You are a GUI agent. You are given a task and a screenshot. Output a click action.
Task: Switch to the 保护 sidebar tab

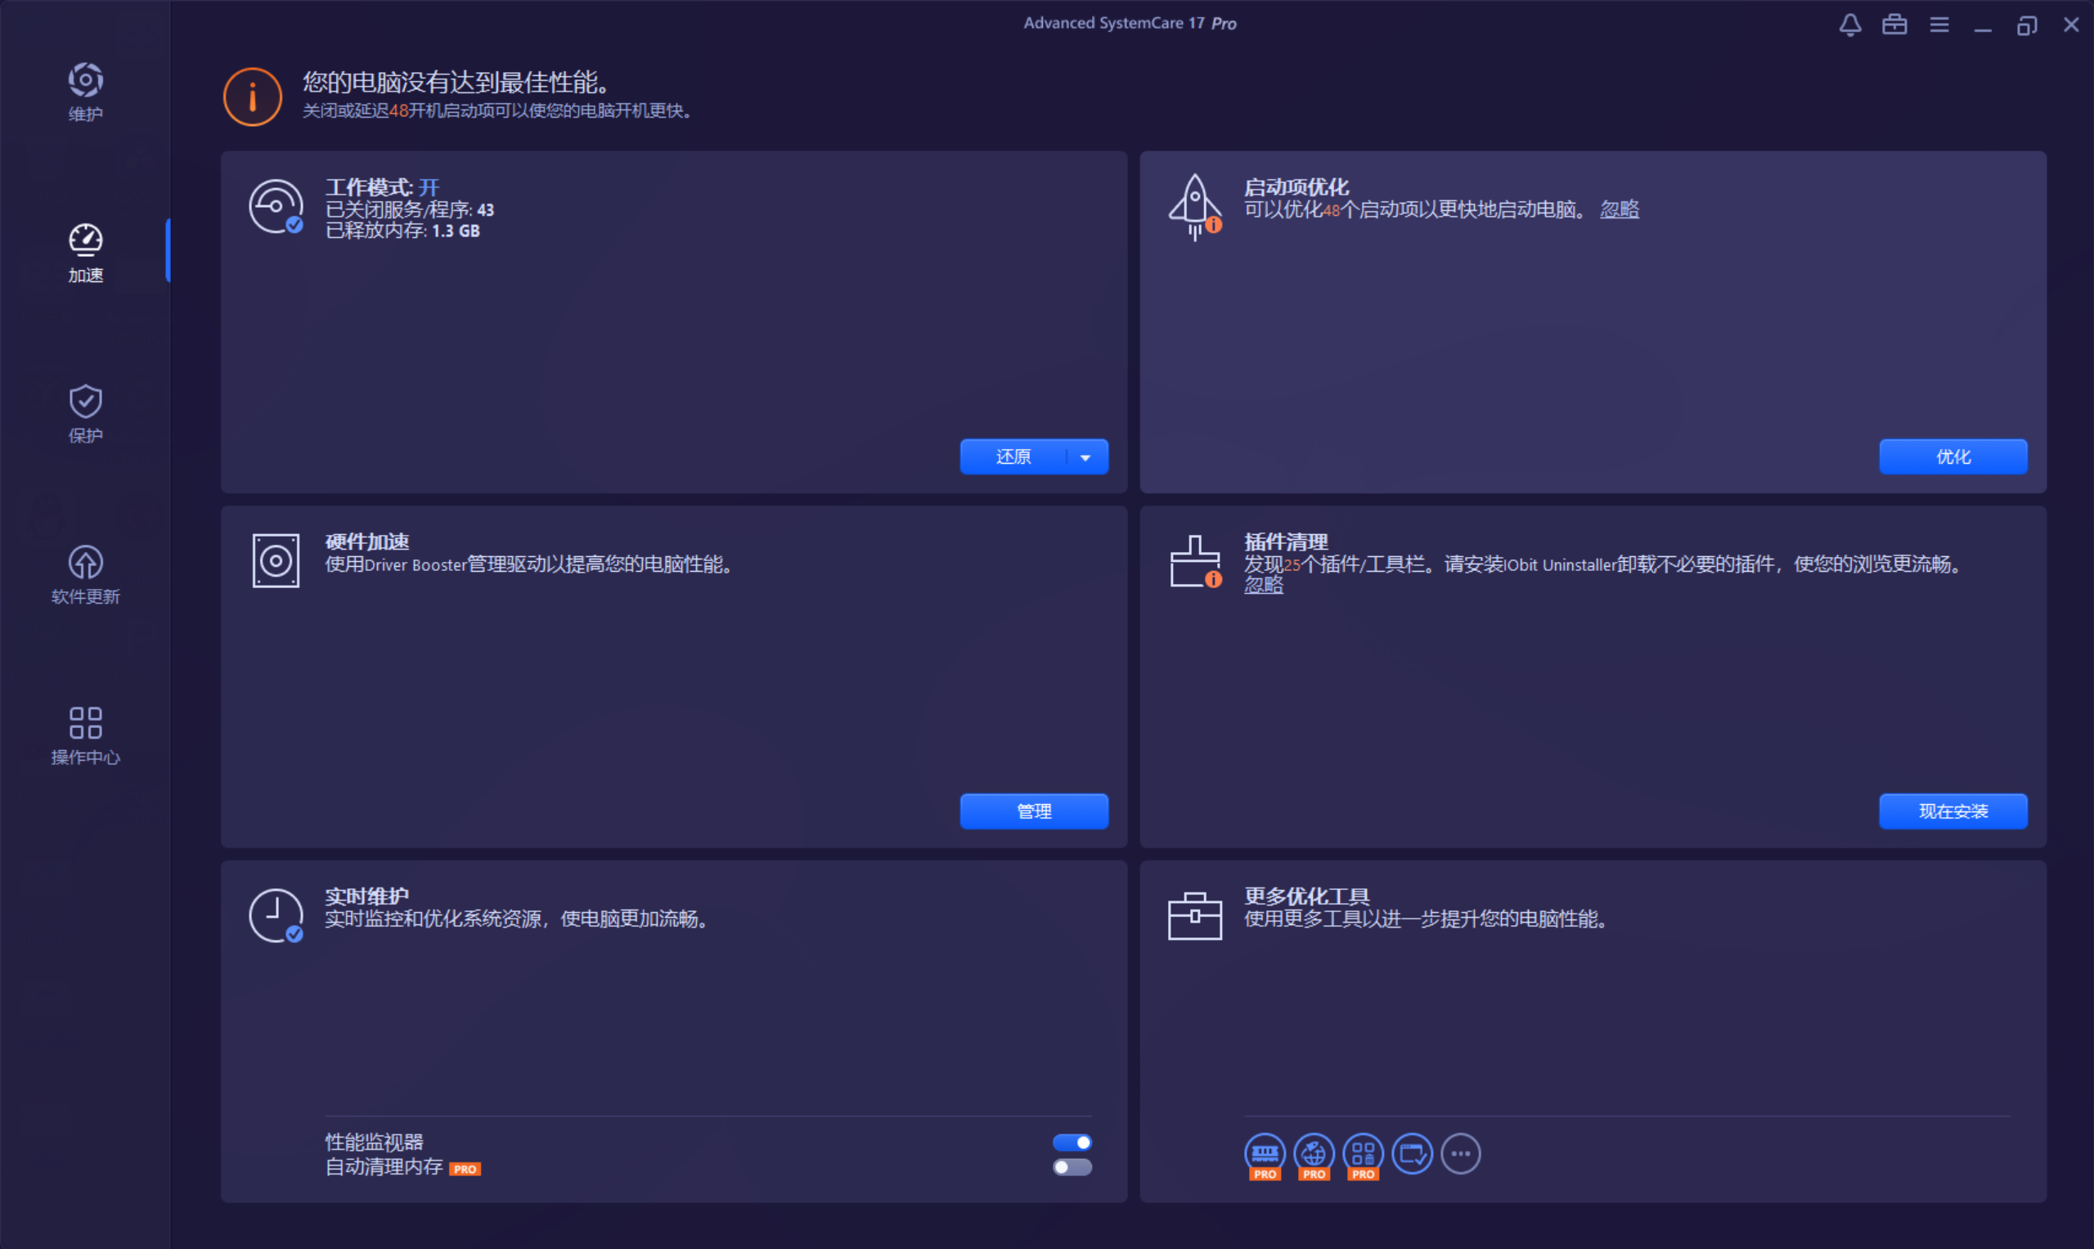(x=85, y=413)
